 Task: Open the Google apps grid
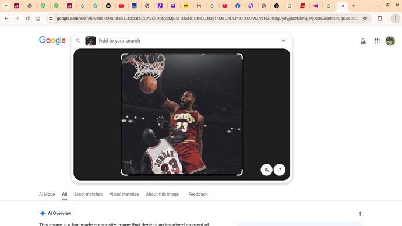point(377,41)
